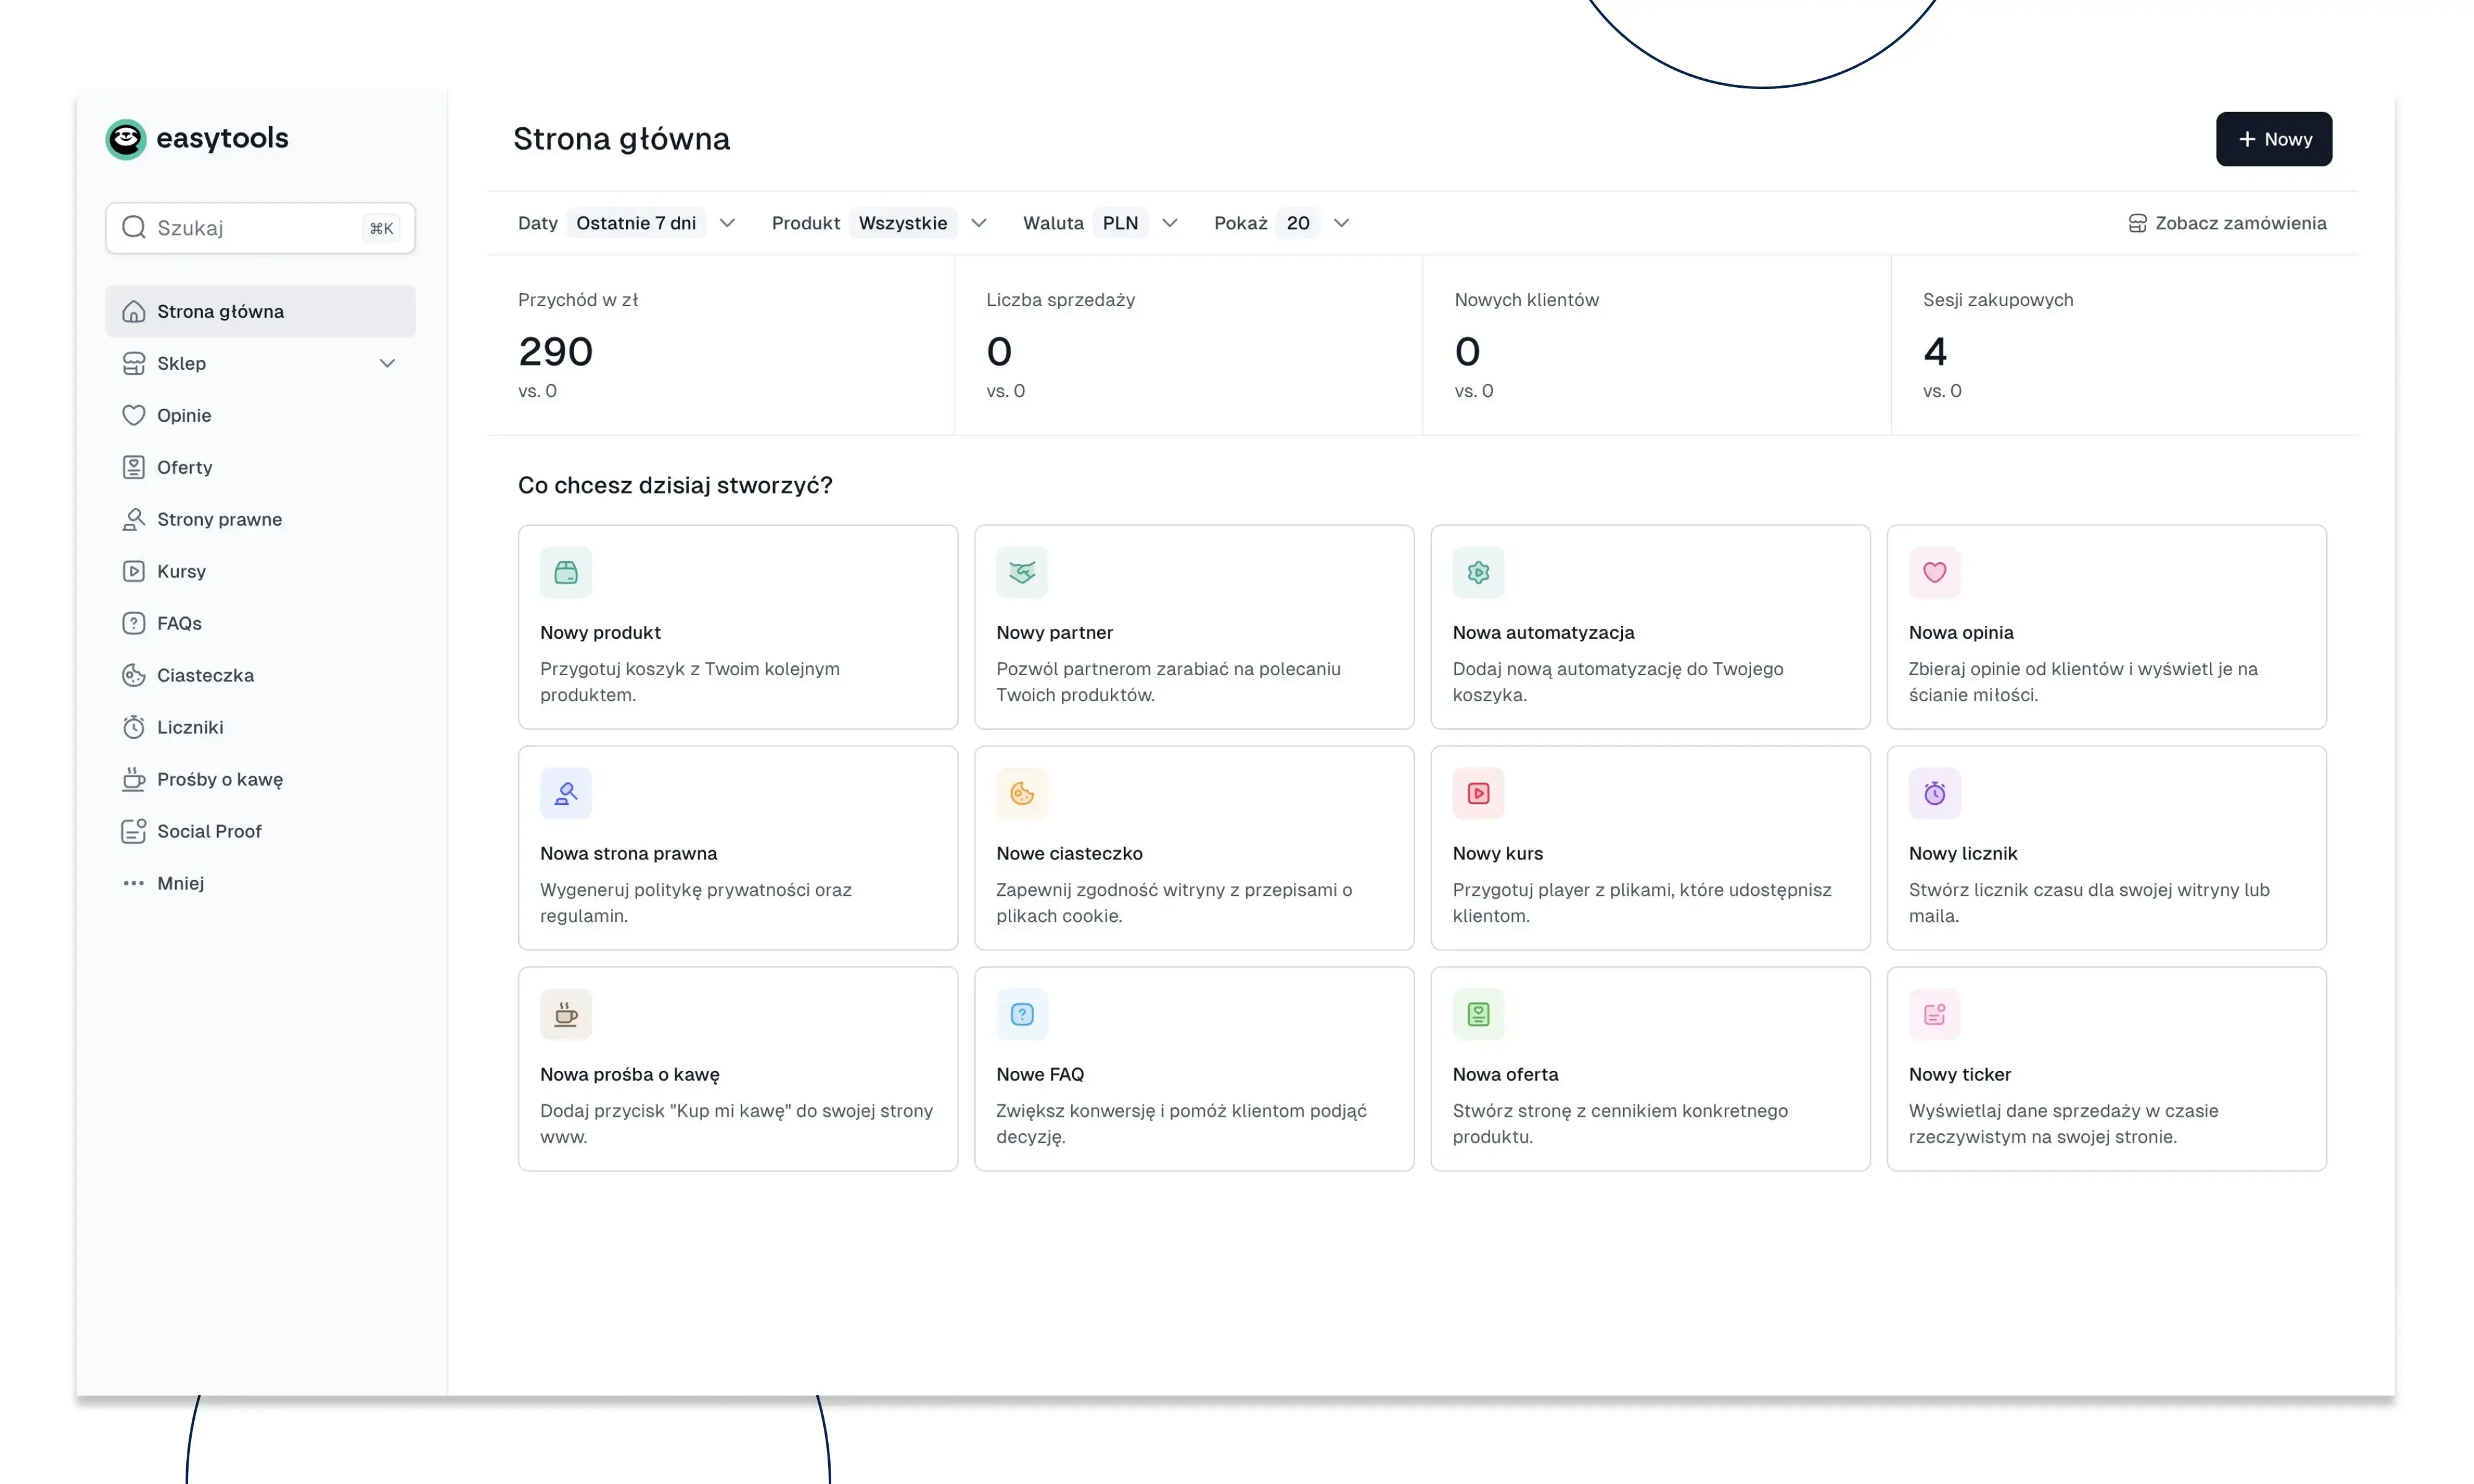Image resolution: width=2474 pixels, height=1484 pixels.
Task: Click the handshake icon on Nowy partner card
Action: [1021, 572]
